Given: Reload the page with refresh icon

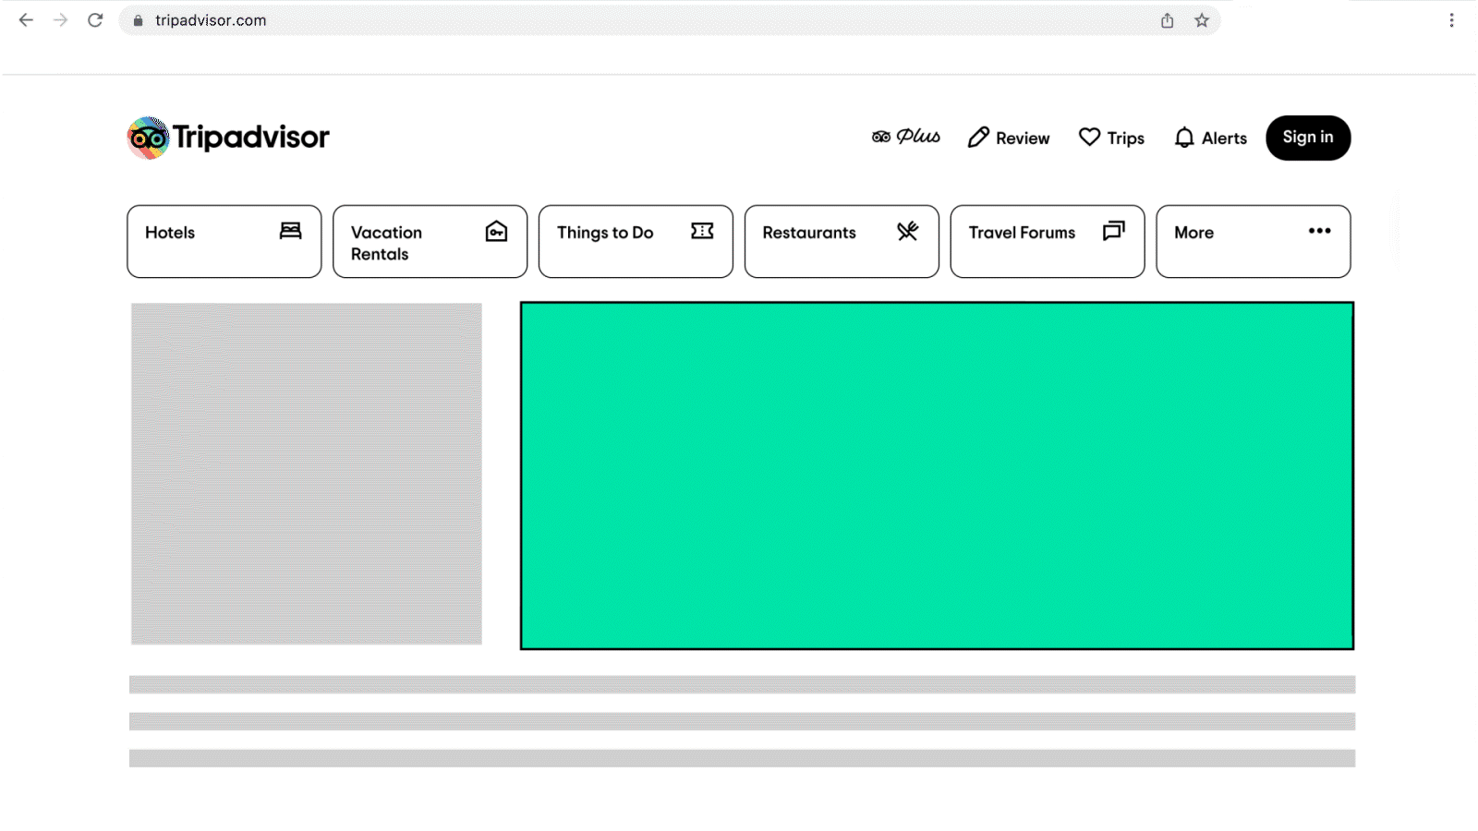Looking at the screenshot, I should click(95, 20).
